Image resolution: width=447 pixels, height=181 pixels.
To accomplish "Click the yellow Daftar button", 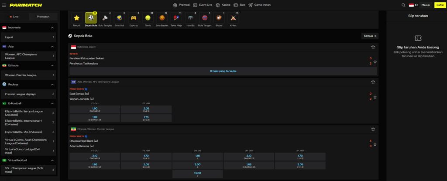I will pyautogui.click(x=440, y=5).
